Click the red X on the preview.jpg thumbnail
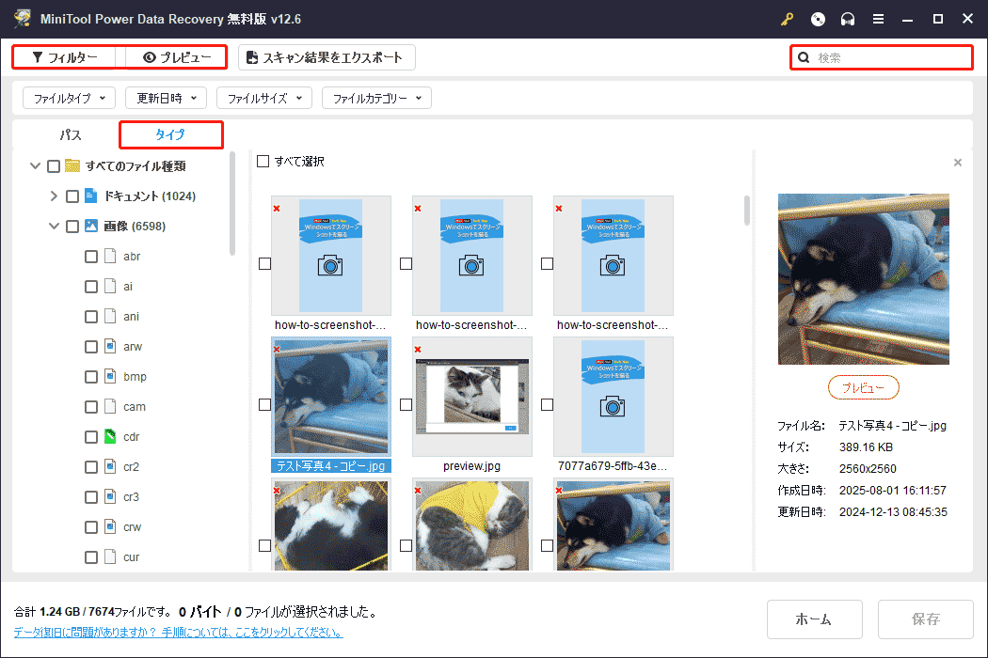 416,348
